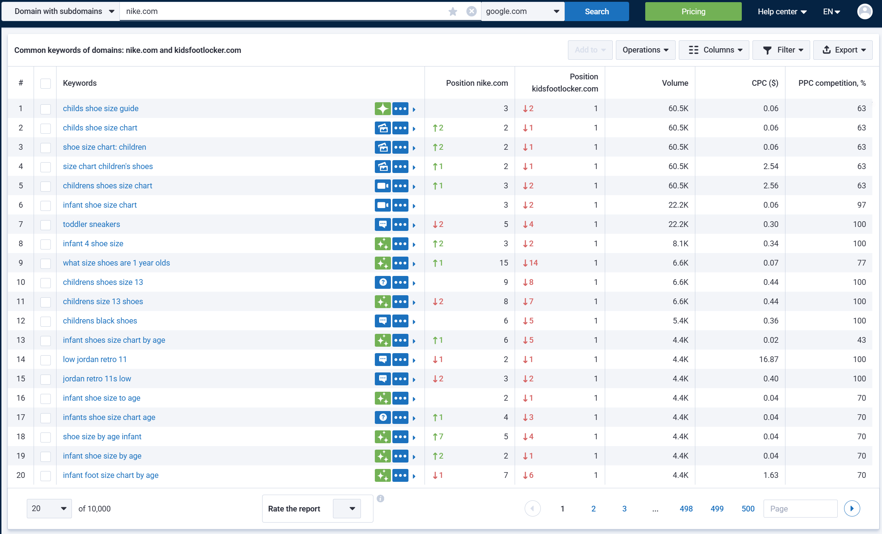Open the three-dots menu for "toddler sneakers"
The height and width of the screenshot is (534, 882).
[401, 224]
